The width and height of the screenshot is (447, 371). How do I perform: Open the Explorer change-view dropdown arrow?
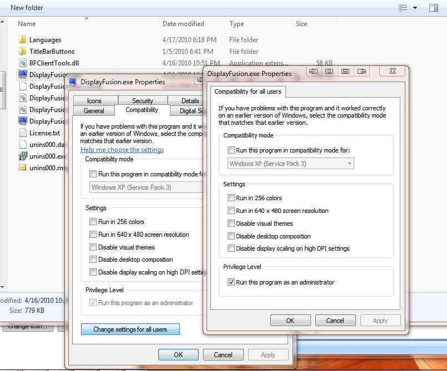pos(414,8)
